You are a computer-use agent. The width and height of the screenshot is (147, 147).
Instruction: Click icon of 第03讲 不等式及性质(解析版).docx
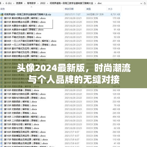[x=2, y=33]
